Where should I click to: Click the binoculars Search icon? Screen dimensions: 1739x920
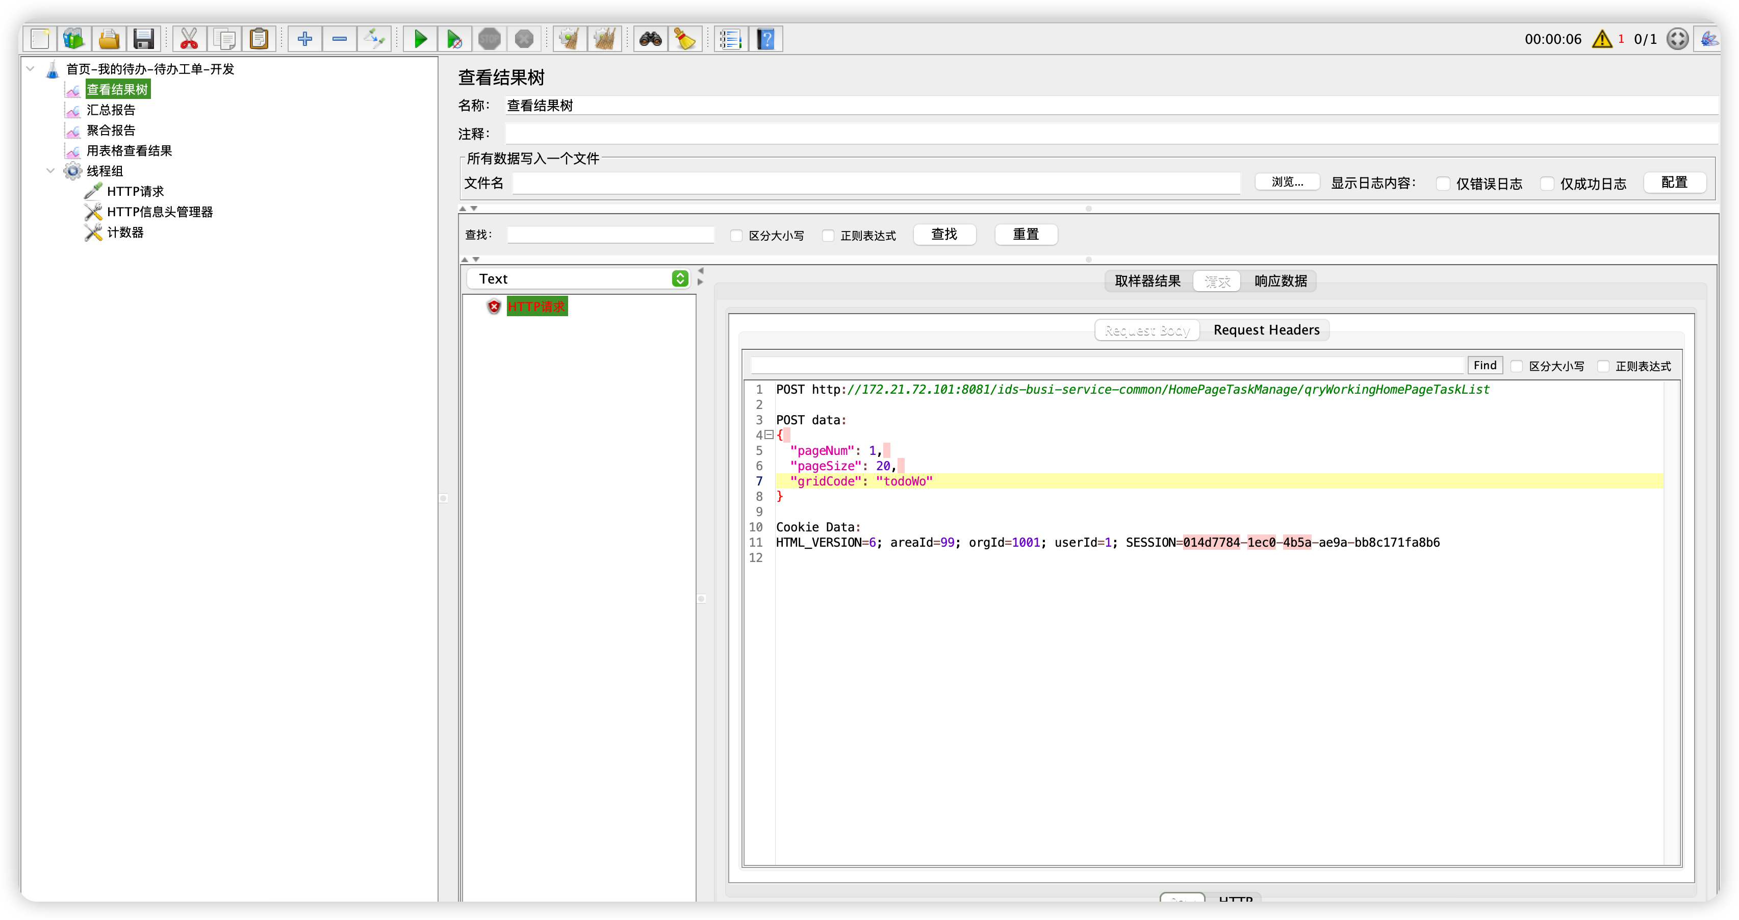coord(650,39)
